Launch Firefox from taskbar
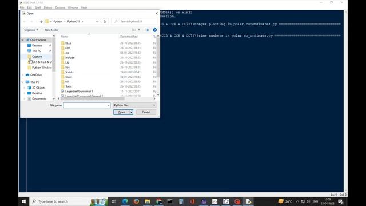The width and height of the screenshot is (366, 206). pyautogui.click(x=136, y=201)
